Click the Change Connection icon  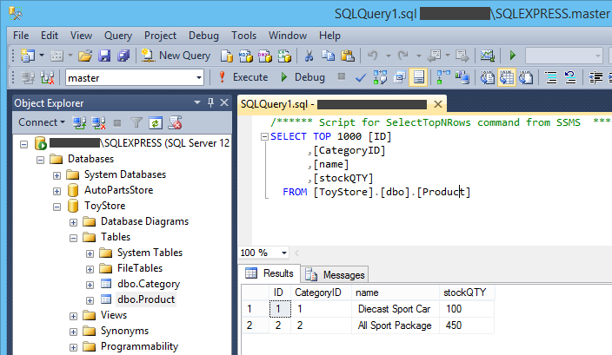[47, 77]
